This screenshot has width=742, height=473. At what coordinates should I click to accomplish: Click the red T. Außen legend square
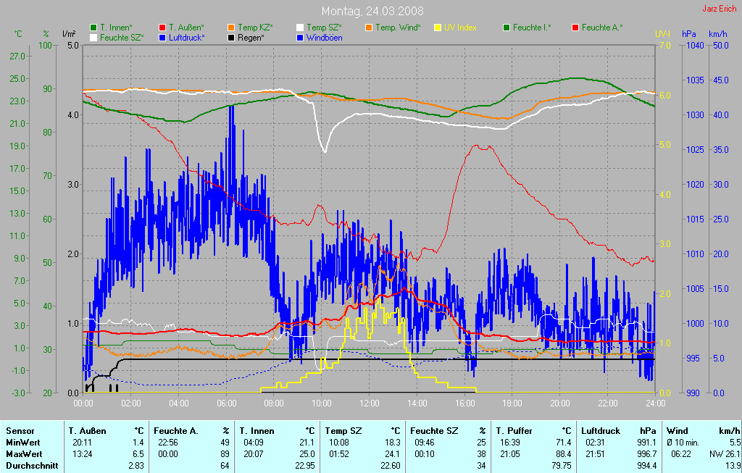[162, 28]
